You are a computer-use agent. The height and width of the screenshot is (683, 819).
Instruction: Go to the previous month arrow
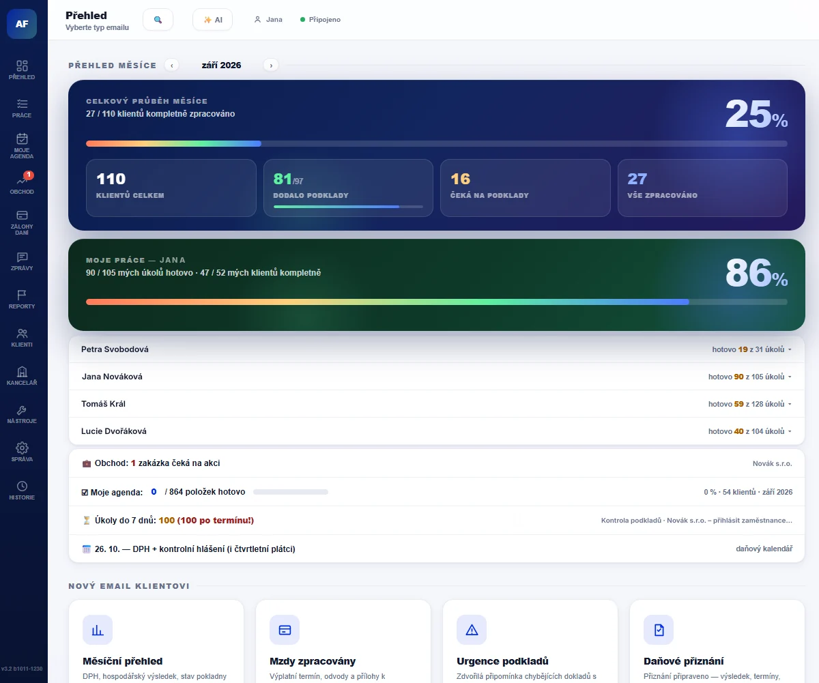pos(172,66)
